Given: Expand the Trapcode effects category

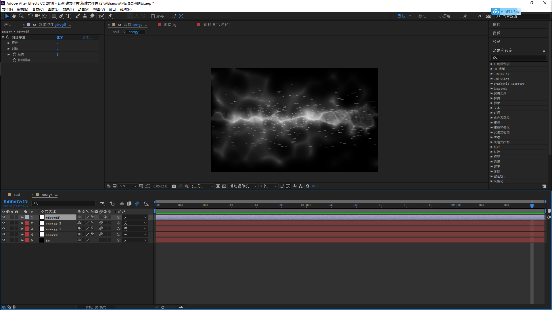Looking at the screenshot, I should tap(492, 89).
